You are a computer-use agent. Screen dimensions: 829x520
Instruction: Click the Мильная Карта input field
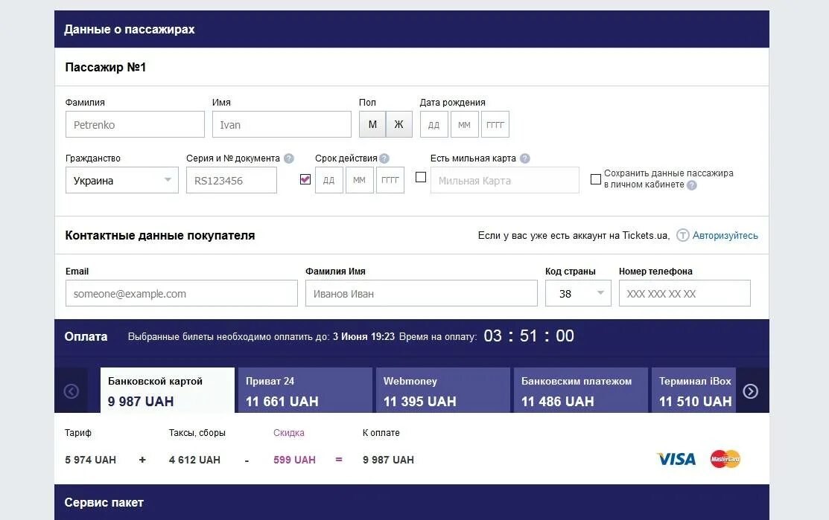pos(505,181)
